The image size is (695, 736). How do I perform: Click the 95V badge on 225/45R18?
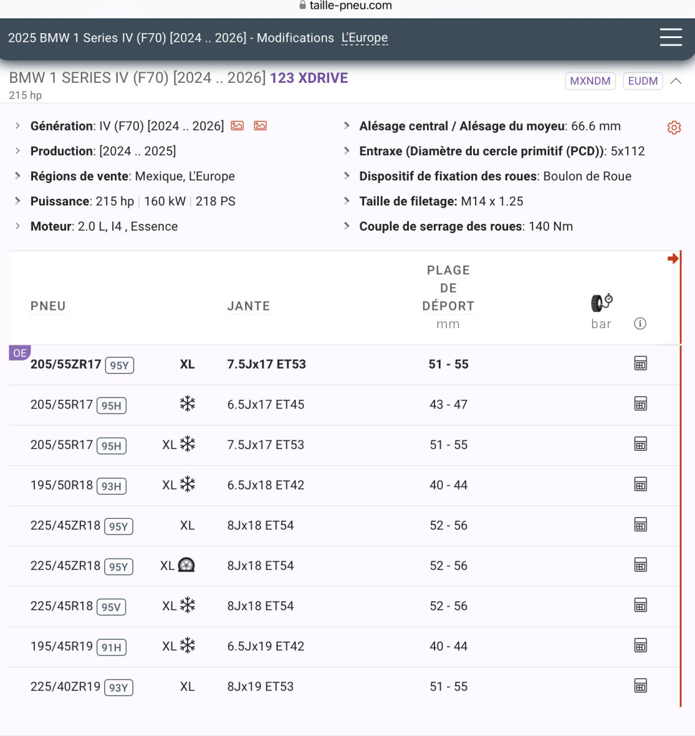coord(112,607)
